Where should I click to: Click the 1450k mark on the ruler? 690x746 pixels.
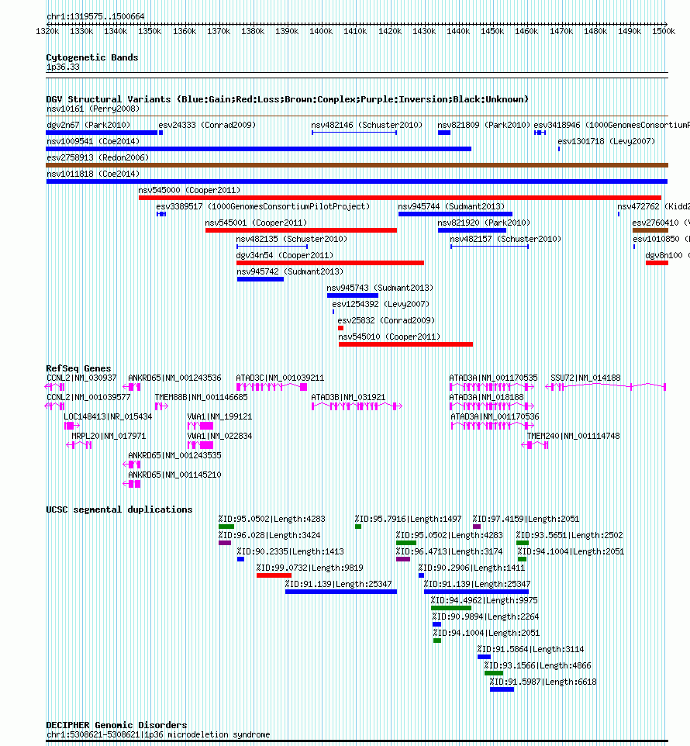point(492,31)
